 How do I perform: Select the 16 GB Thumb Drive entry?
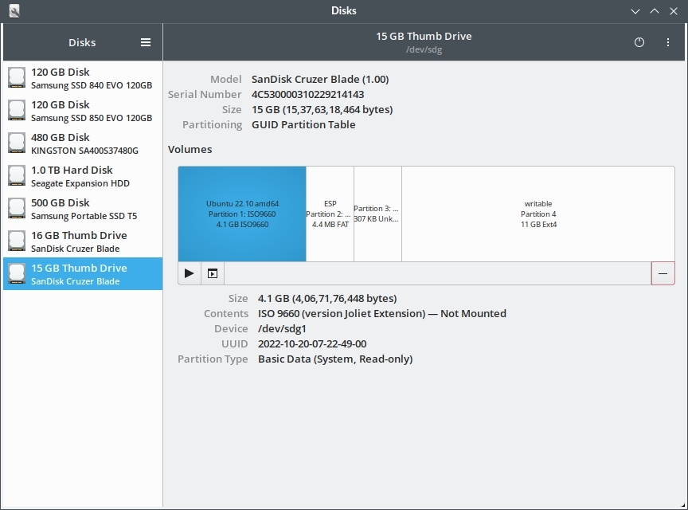click(83, 241)
